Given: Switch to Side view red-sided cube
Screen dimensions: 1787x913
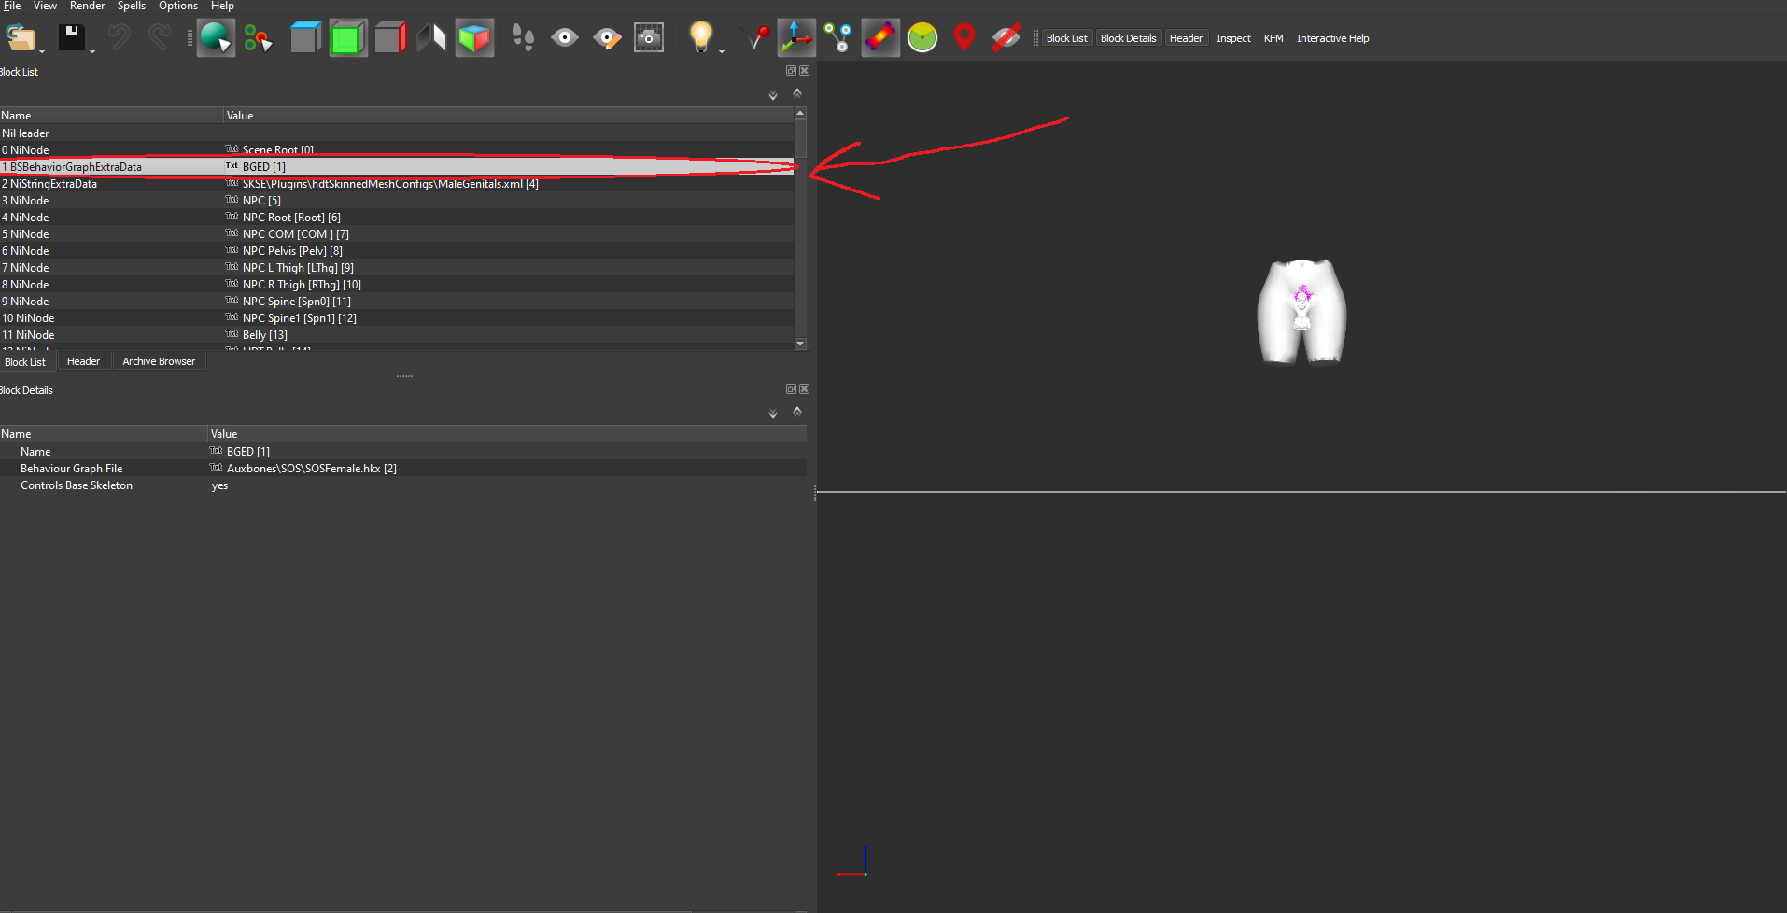Looking at the screenshot, I should [x=390, y=38].
